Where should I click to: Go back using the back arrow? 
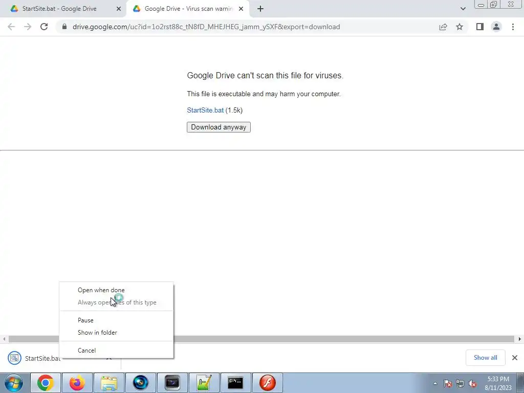coord(11,27)
